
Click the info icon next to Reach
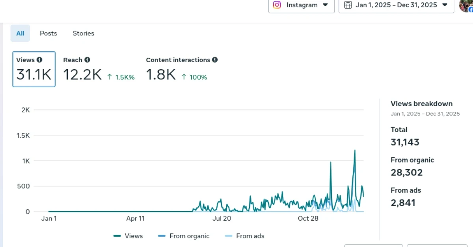click(x=87, y=60)
